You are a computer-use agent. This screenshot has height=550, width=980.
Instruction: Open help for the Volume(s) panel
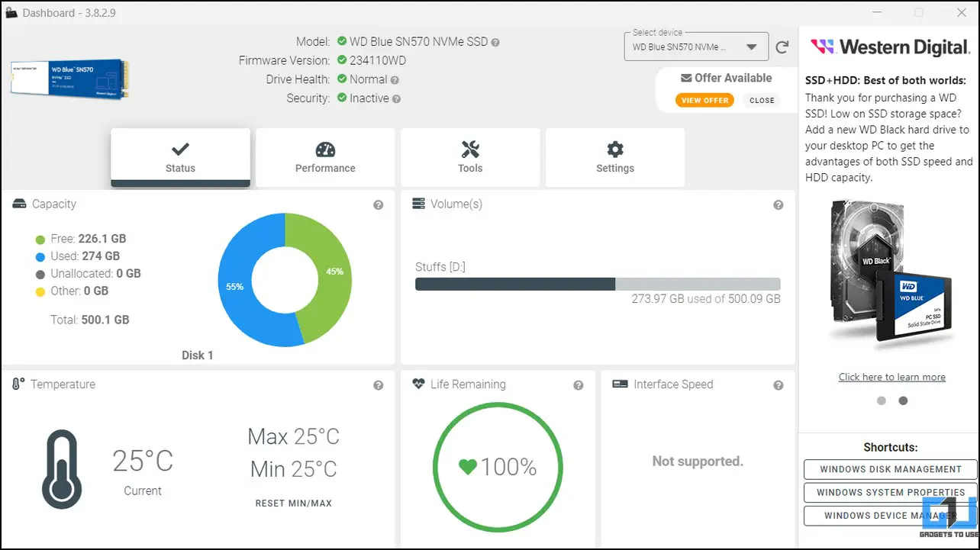[779, 205]
